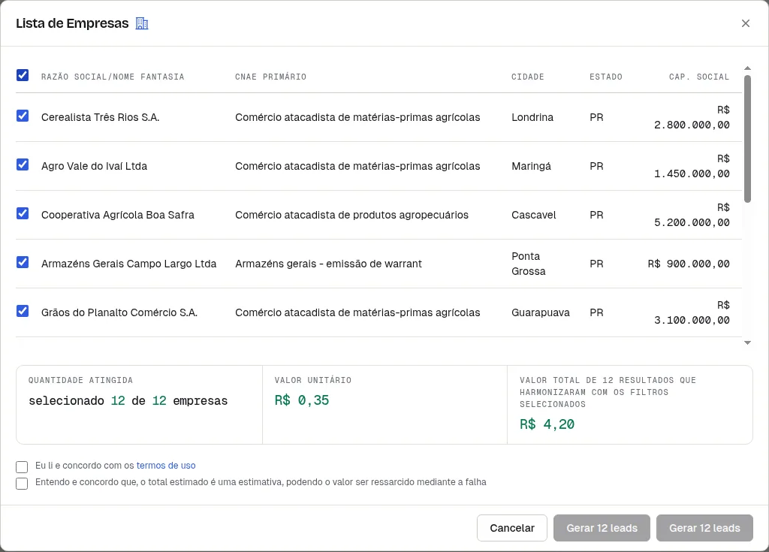Click the scrollbar down arrow
The image size is (769, 552).
tap(747, 343)
